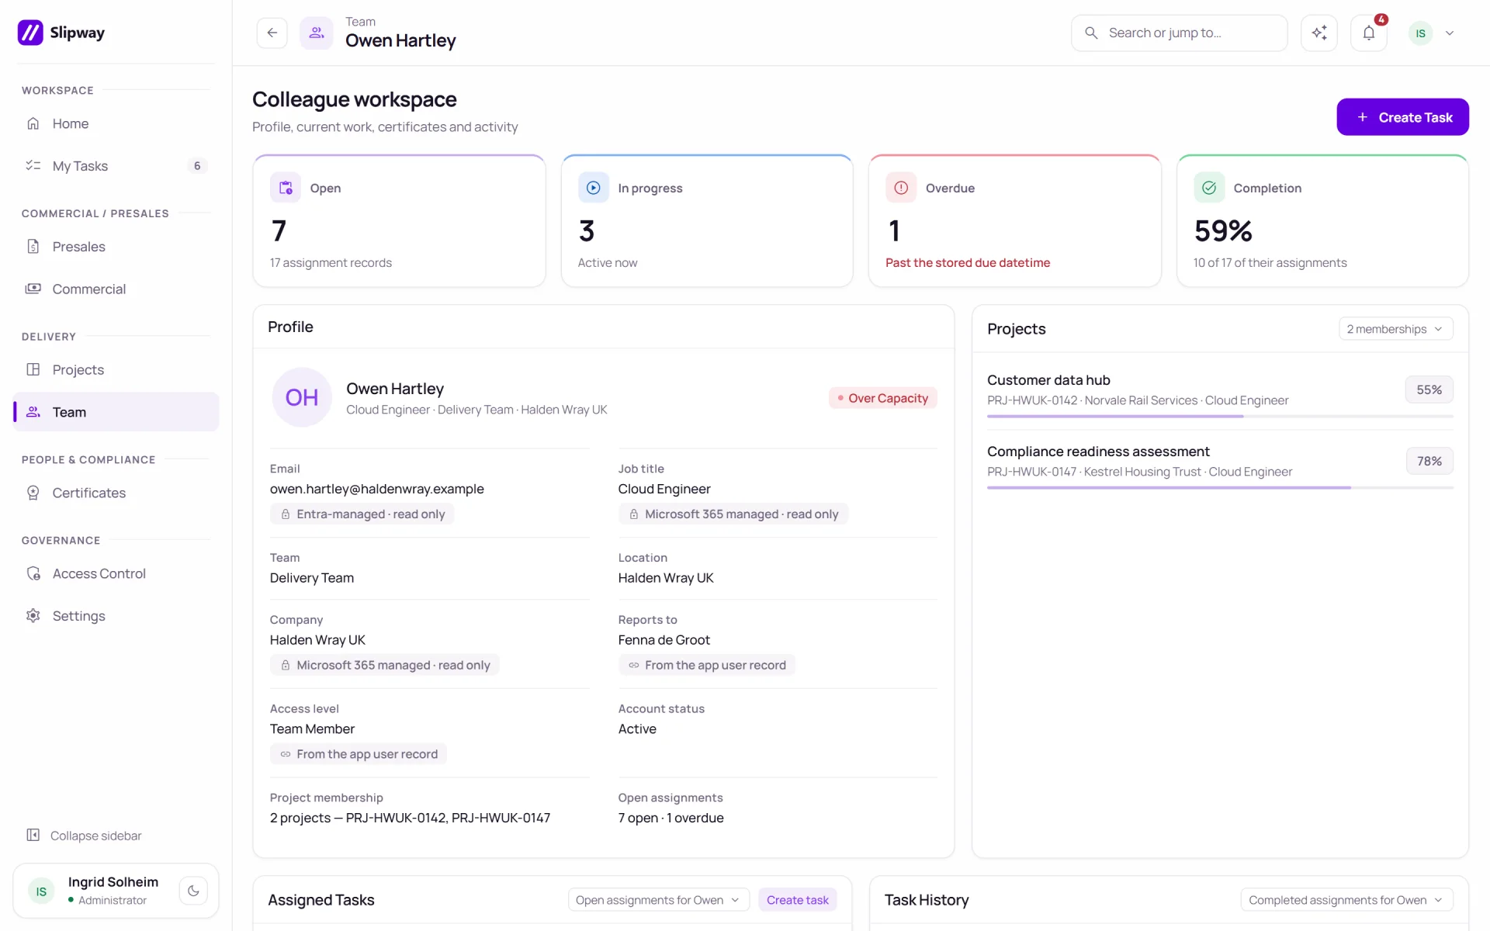1490x931 pixels.
Task: Open the AI sparkle assistant icon
Action: click(1319, 33)
